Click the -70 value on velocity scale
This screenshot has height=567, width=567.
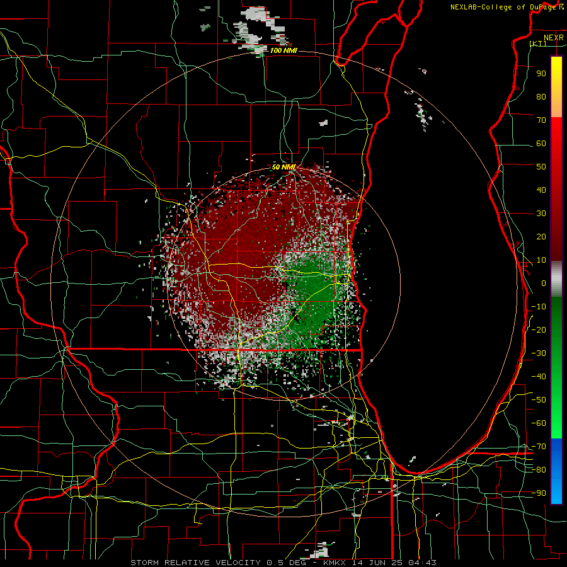(539, 447)
